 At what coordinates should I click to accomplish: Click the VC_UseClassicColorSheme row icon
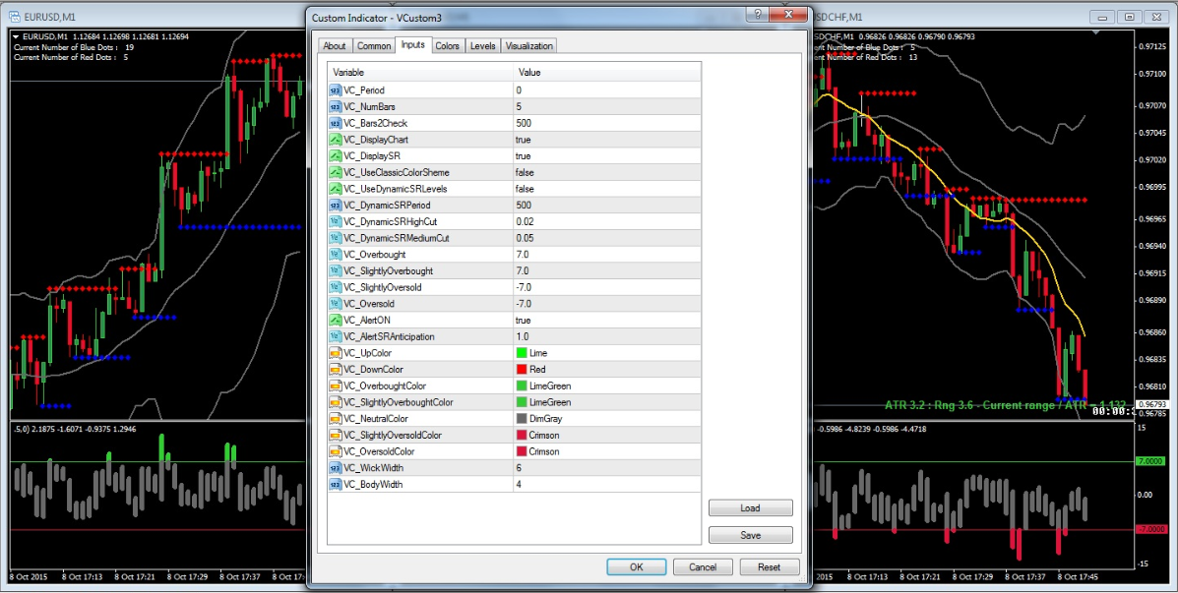coord(335,173)
